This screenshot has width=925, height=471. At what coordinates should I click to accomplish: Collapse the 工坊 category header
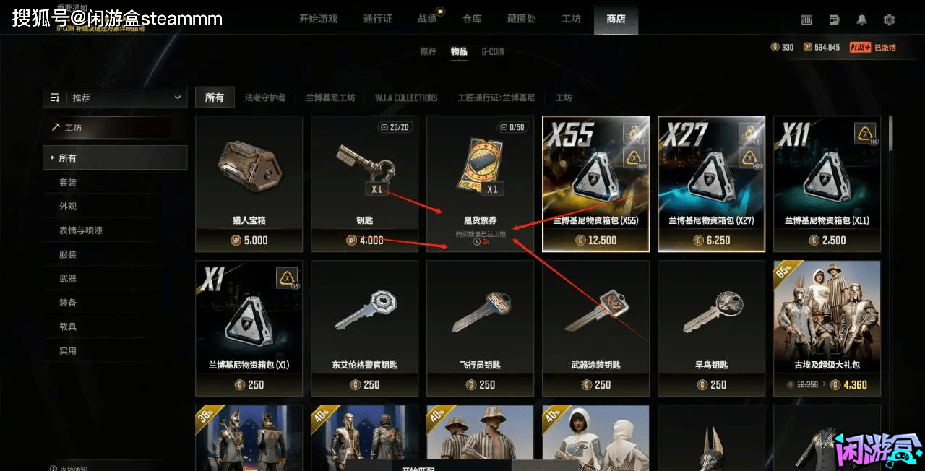click(115, 128)
